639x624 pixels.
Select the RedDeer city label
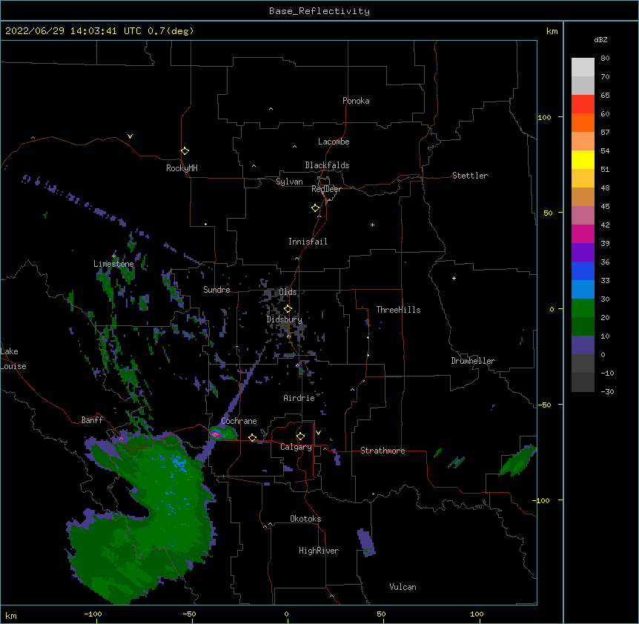click(x=326, y=189)
